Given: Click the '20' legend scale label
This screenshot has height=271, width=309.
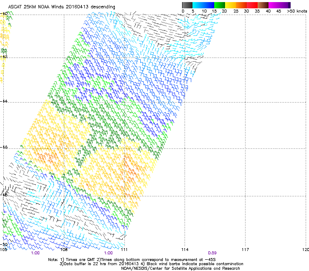Looking at the screenshot, I should pos(224,11).
